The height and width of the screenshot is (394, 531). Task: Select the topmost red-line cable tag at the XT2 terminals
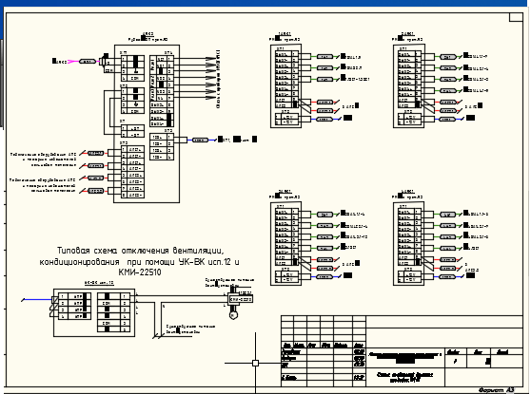coord(96,154)
